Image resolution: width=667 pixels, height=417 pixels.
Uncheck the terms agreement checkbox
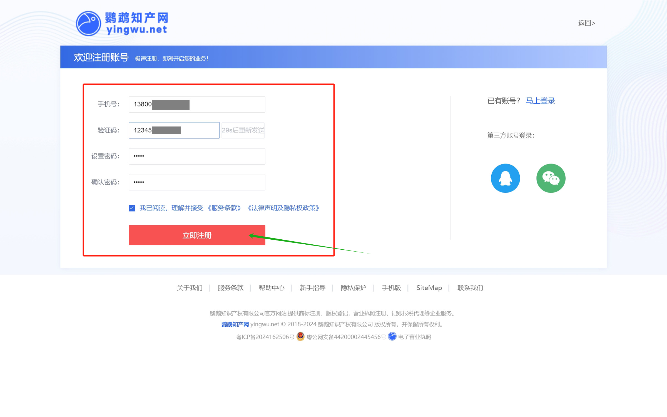point(132,208)
